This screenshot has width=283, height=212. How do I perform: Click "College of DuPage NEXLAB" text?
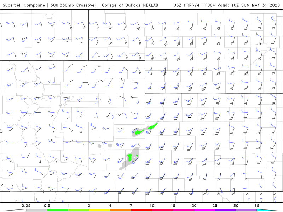pyautogui.click(x=130, y=5)
